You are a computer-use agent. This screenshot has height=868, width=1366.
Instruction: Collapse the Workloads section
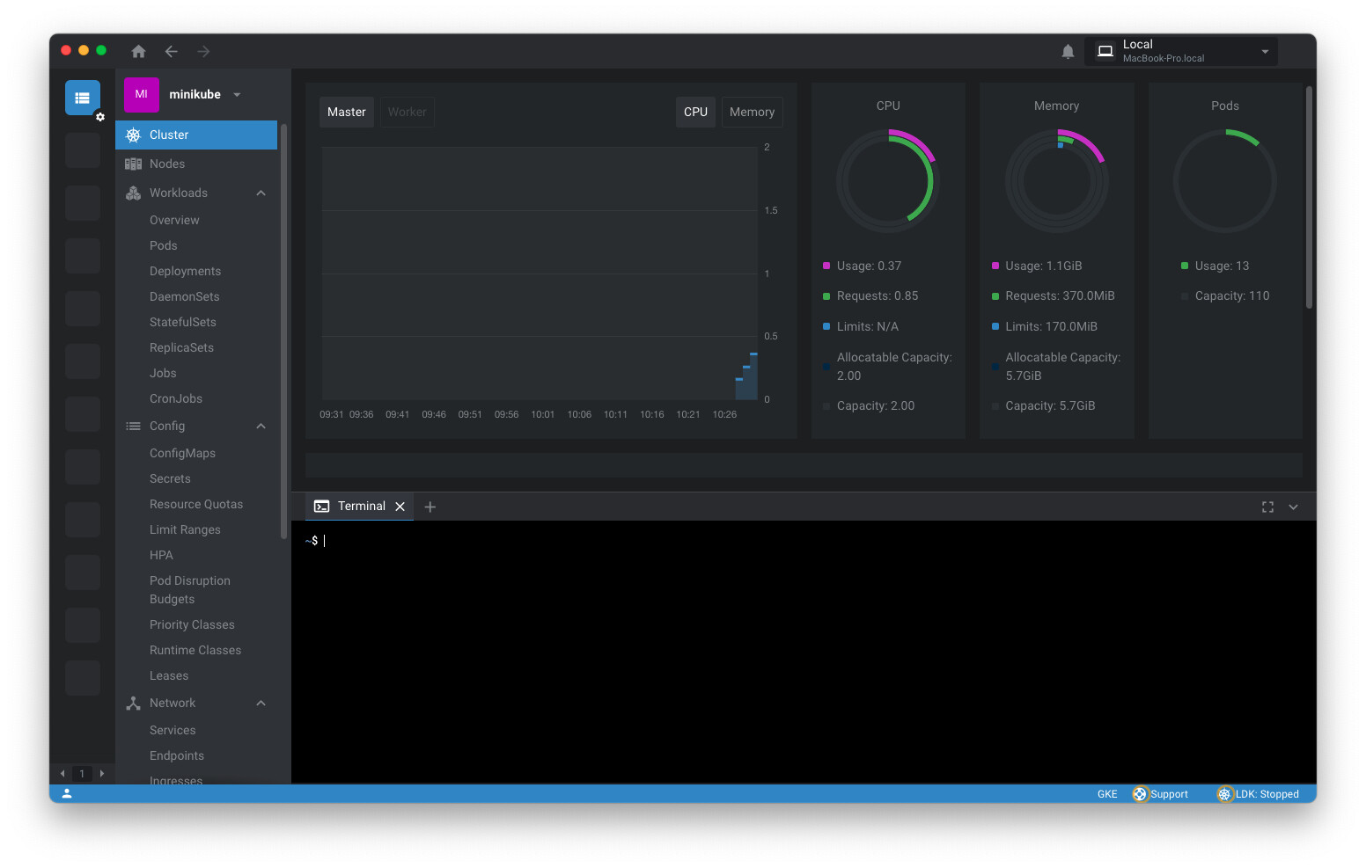pos(261,193)
